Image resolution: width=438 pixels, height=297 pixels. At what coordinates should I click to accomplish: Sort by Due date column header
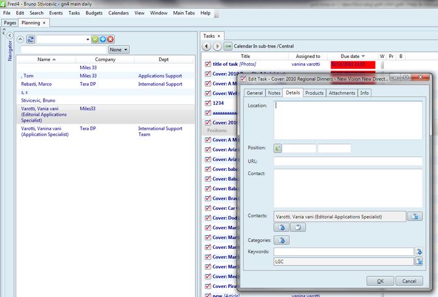click(x=353, y=57)
